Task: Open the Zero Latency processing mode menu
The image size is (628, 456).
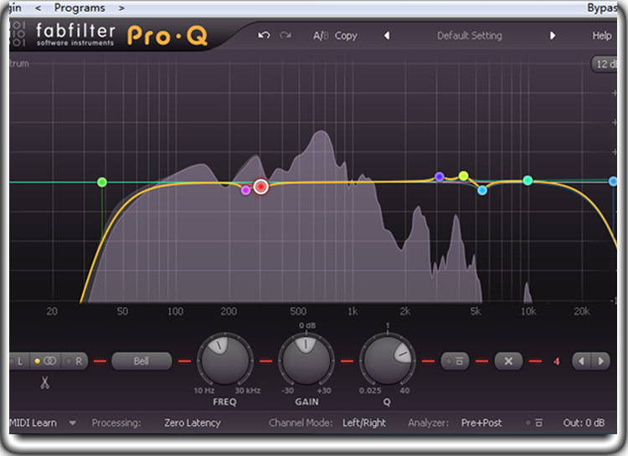Action: 193,423
